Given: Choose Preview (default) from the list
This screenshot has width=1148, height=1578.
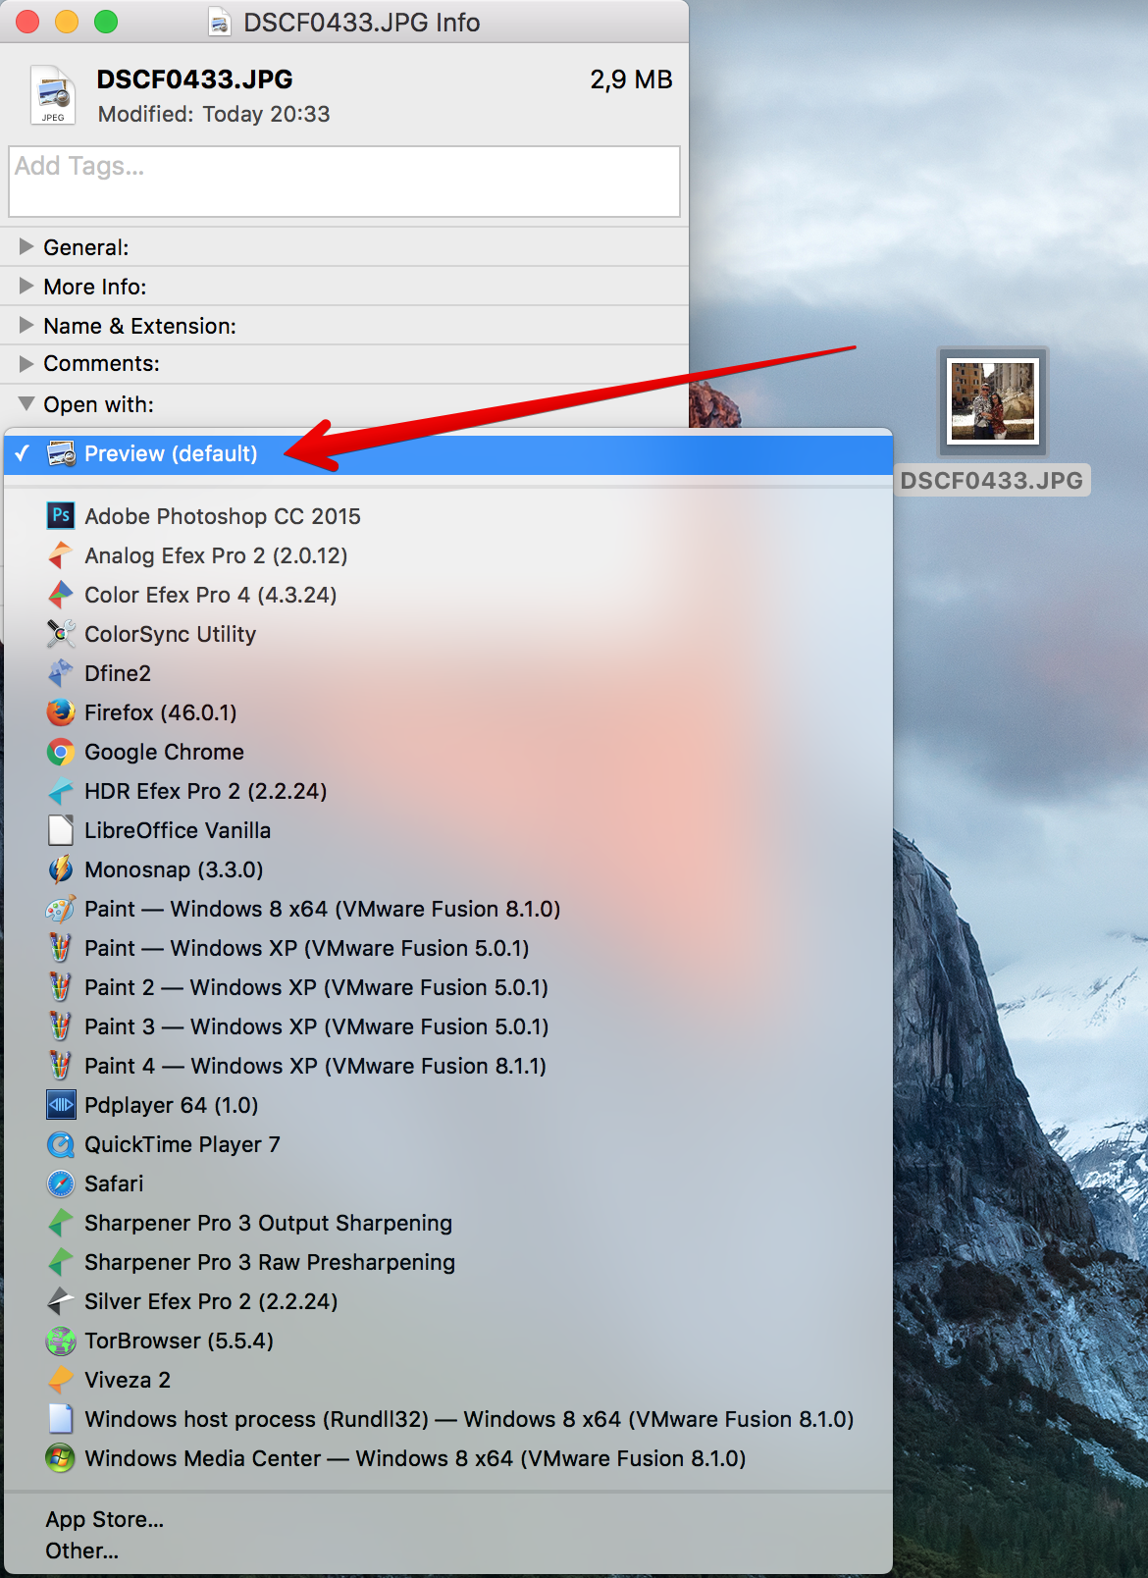Looking at the screenshot, I should [x=448, y=453].
